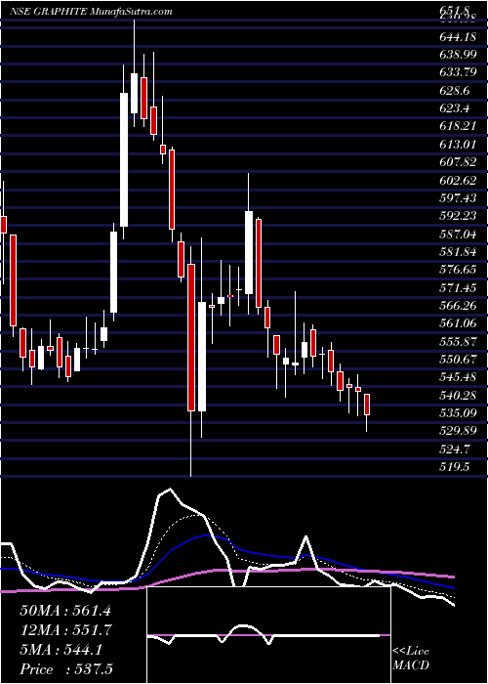
Task: Select the 545.48 axis value
Action: 460,378
